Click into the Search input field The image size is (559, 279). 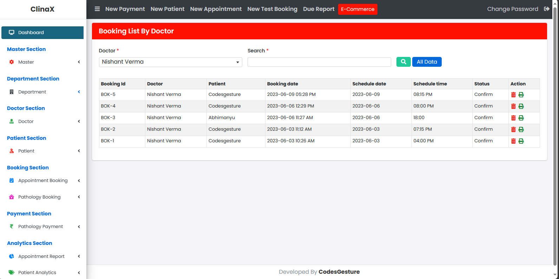tap(319, 62)
